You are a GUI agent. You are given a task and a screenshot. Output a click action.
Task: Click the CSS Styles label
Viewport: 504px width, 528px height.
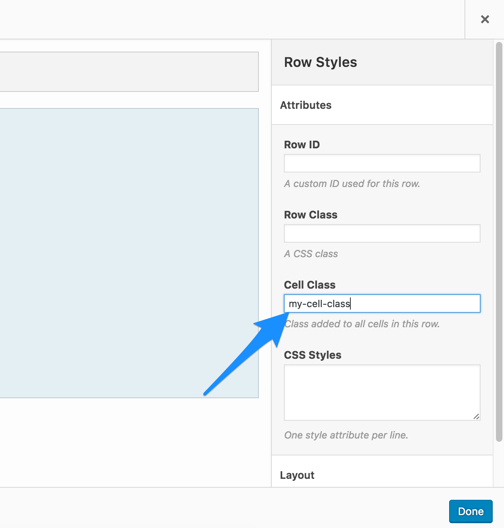click(x=313, y=355)
